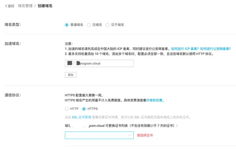Focus the accelerated domain name input field

click(99, 63)
